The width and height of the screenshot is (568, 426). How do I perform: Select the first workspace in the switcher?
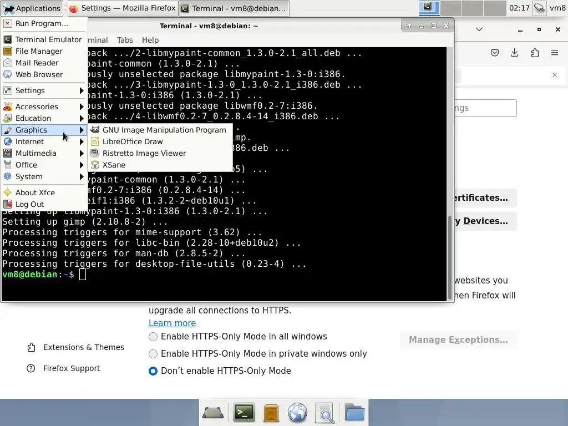point(429,8)
